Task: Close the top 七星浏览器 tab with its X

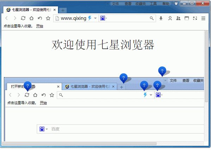Action: pyautogui.click(x=55, y=10)
